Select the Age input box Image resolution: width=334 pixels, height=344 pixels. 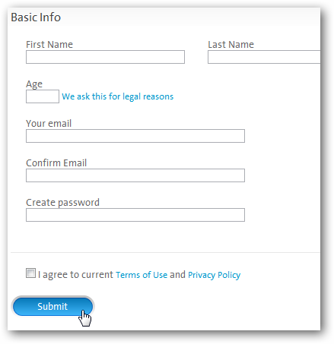[43, 96]
